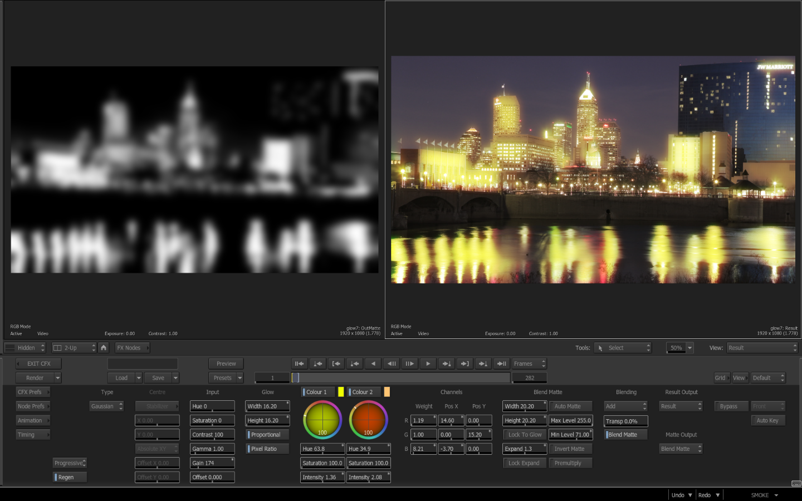The height and width of the screenshot is (501, 802).
Task: Click the home viewport icon
Action: click(x=104, y=347)
